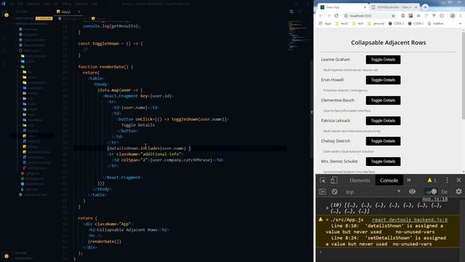Expand the logged (10) array in console
Image resolution: width=465 pixels, height=262 pixels.
(328, 208)
